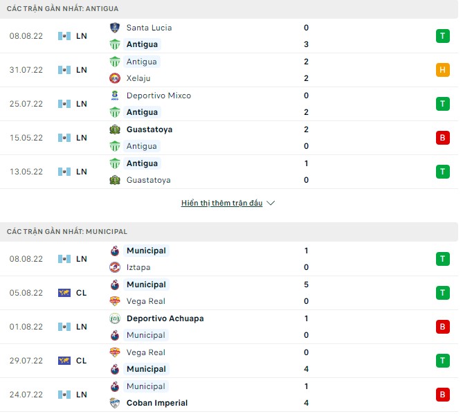Click the Iztapa team logo
463x414 pixels.
click(115, 267)
